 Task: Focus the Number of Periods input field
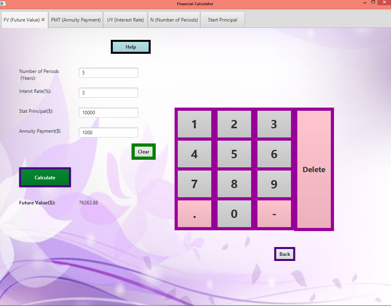pyautogui.click(x=108, y=73)
